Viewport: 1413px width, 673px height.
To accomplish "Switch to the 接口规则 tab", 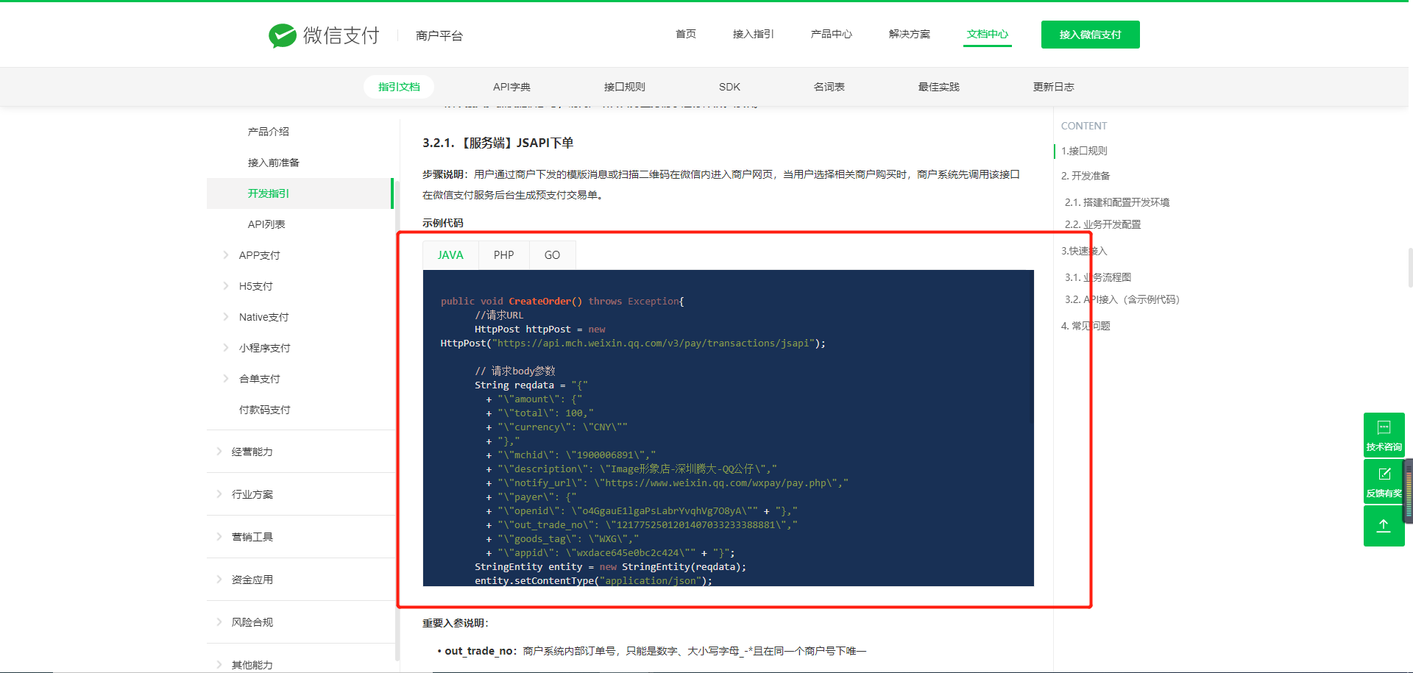I will point(625,87).
